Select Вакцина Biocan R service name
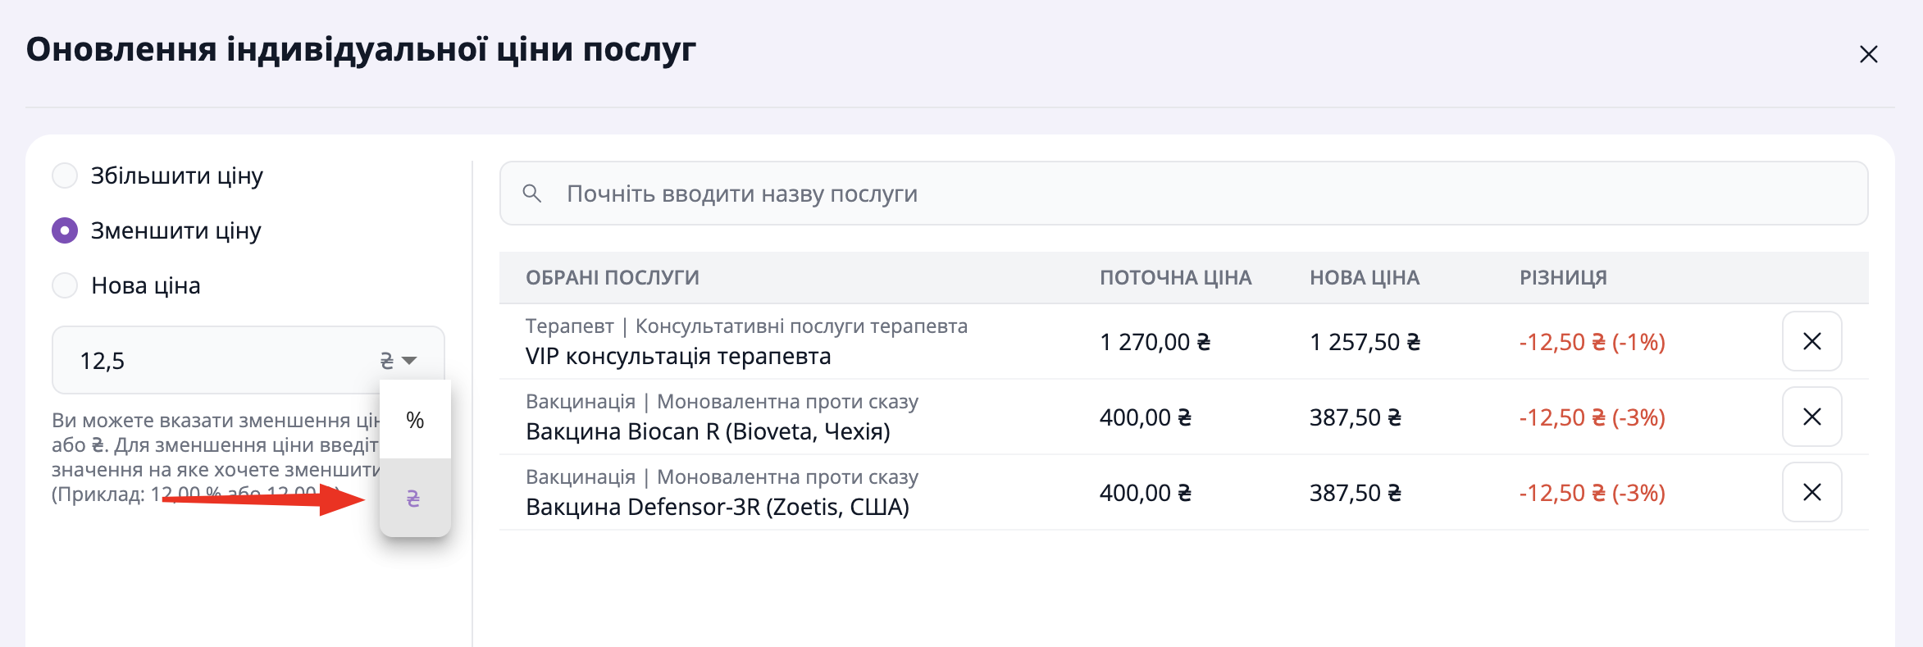The width and height of the screenshot is (1923, 647). (708, 431)
